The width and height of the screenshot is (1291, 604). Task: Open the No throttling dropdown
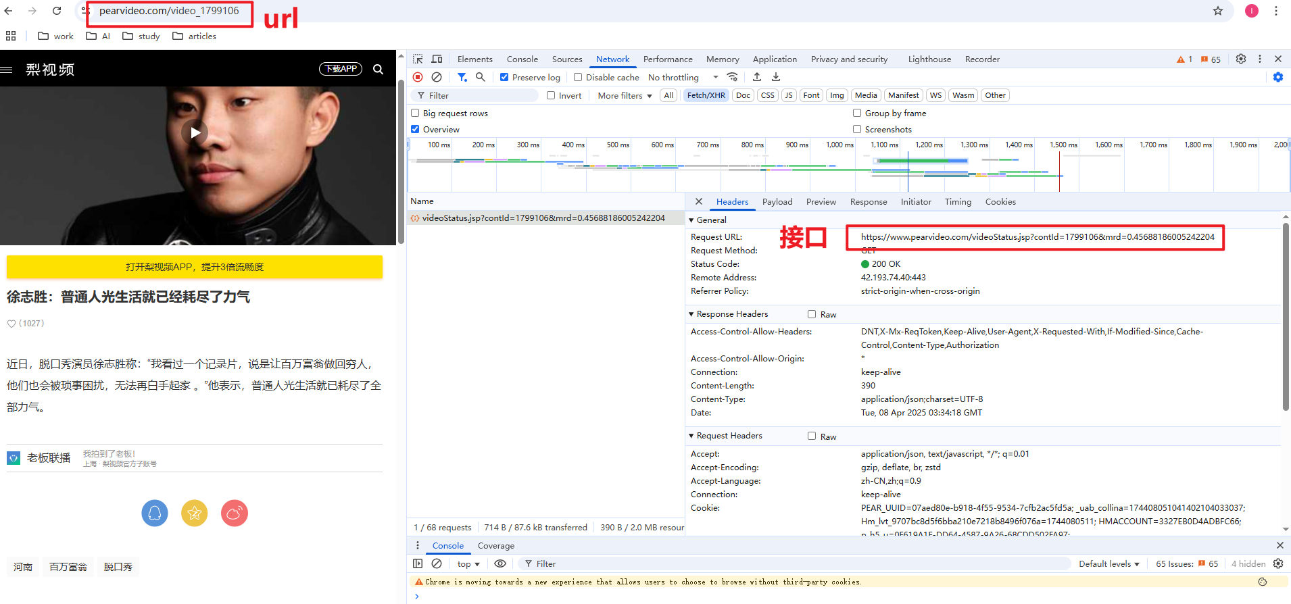[x=683, y=77]
